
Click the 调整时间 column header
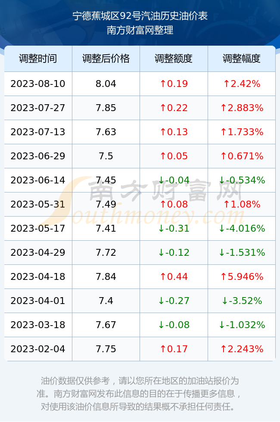(38, 59)
